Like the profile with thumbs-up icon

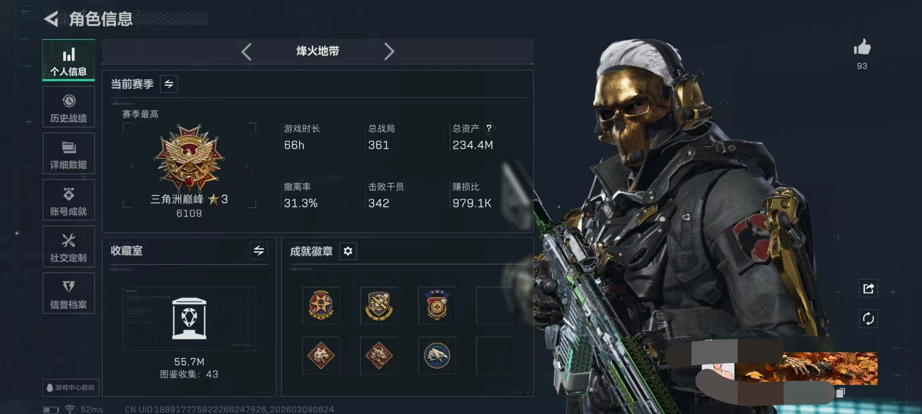[x=862, y=47]
